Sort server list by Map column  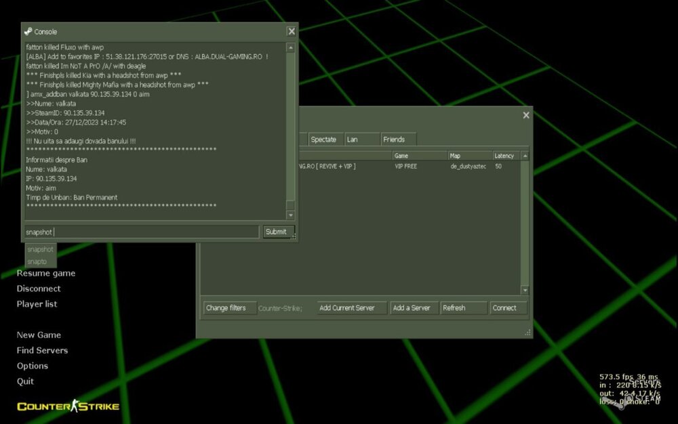pos(468,156)
